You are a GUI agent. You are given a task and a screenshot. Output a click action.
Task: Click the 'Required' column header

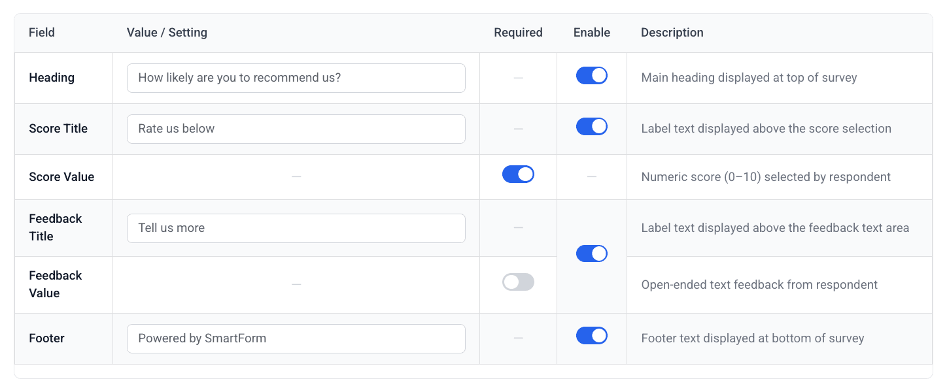tap(518, 33)
